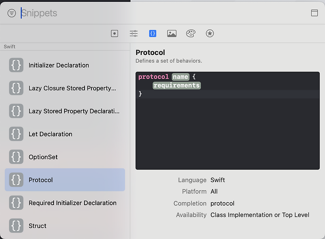Select Lazy Stored Property Declaration snippet
This screenshot has width=325, height=239.
[x=74, y=111]
